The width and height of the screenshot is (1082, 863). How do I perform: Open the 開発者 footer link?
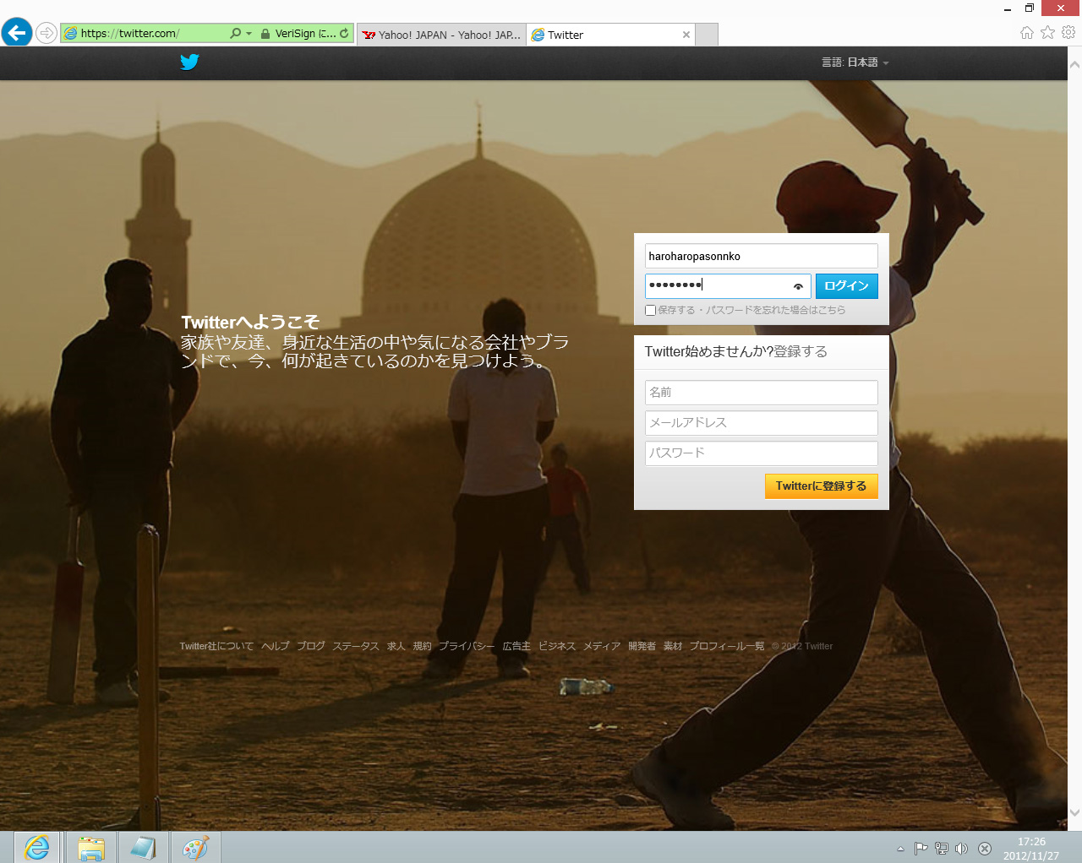pos(642,646)
